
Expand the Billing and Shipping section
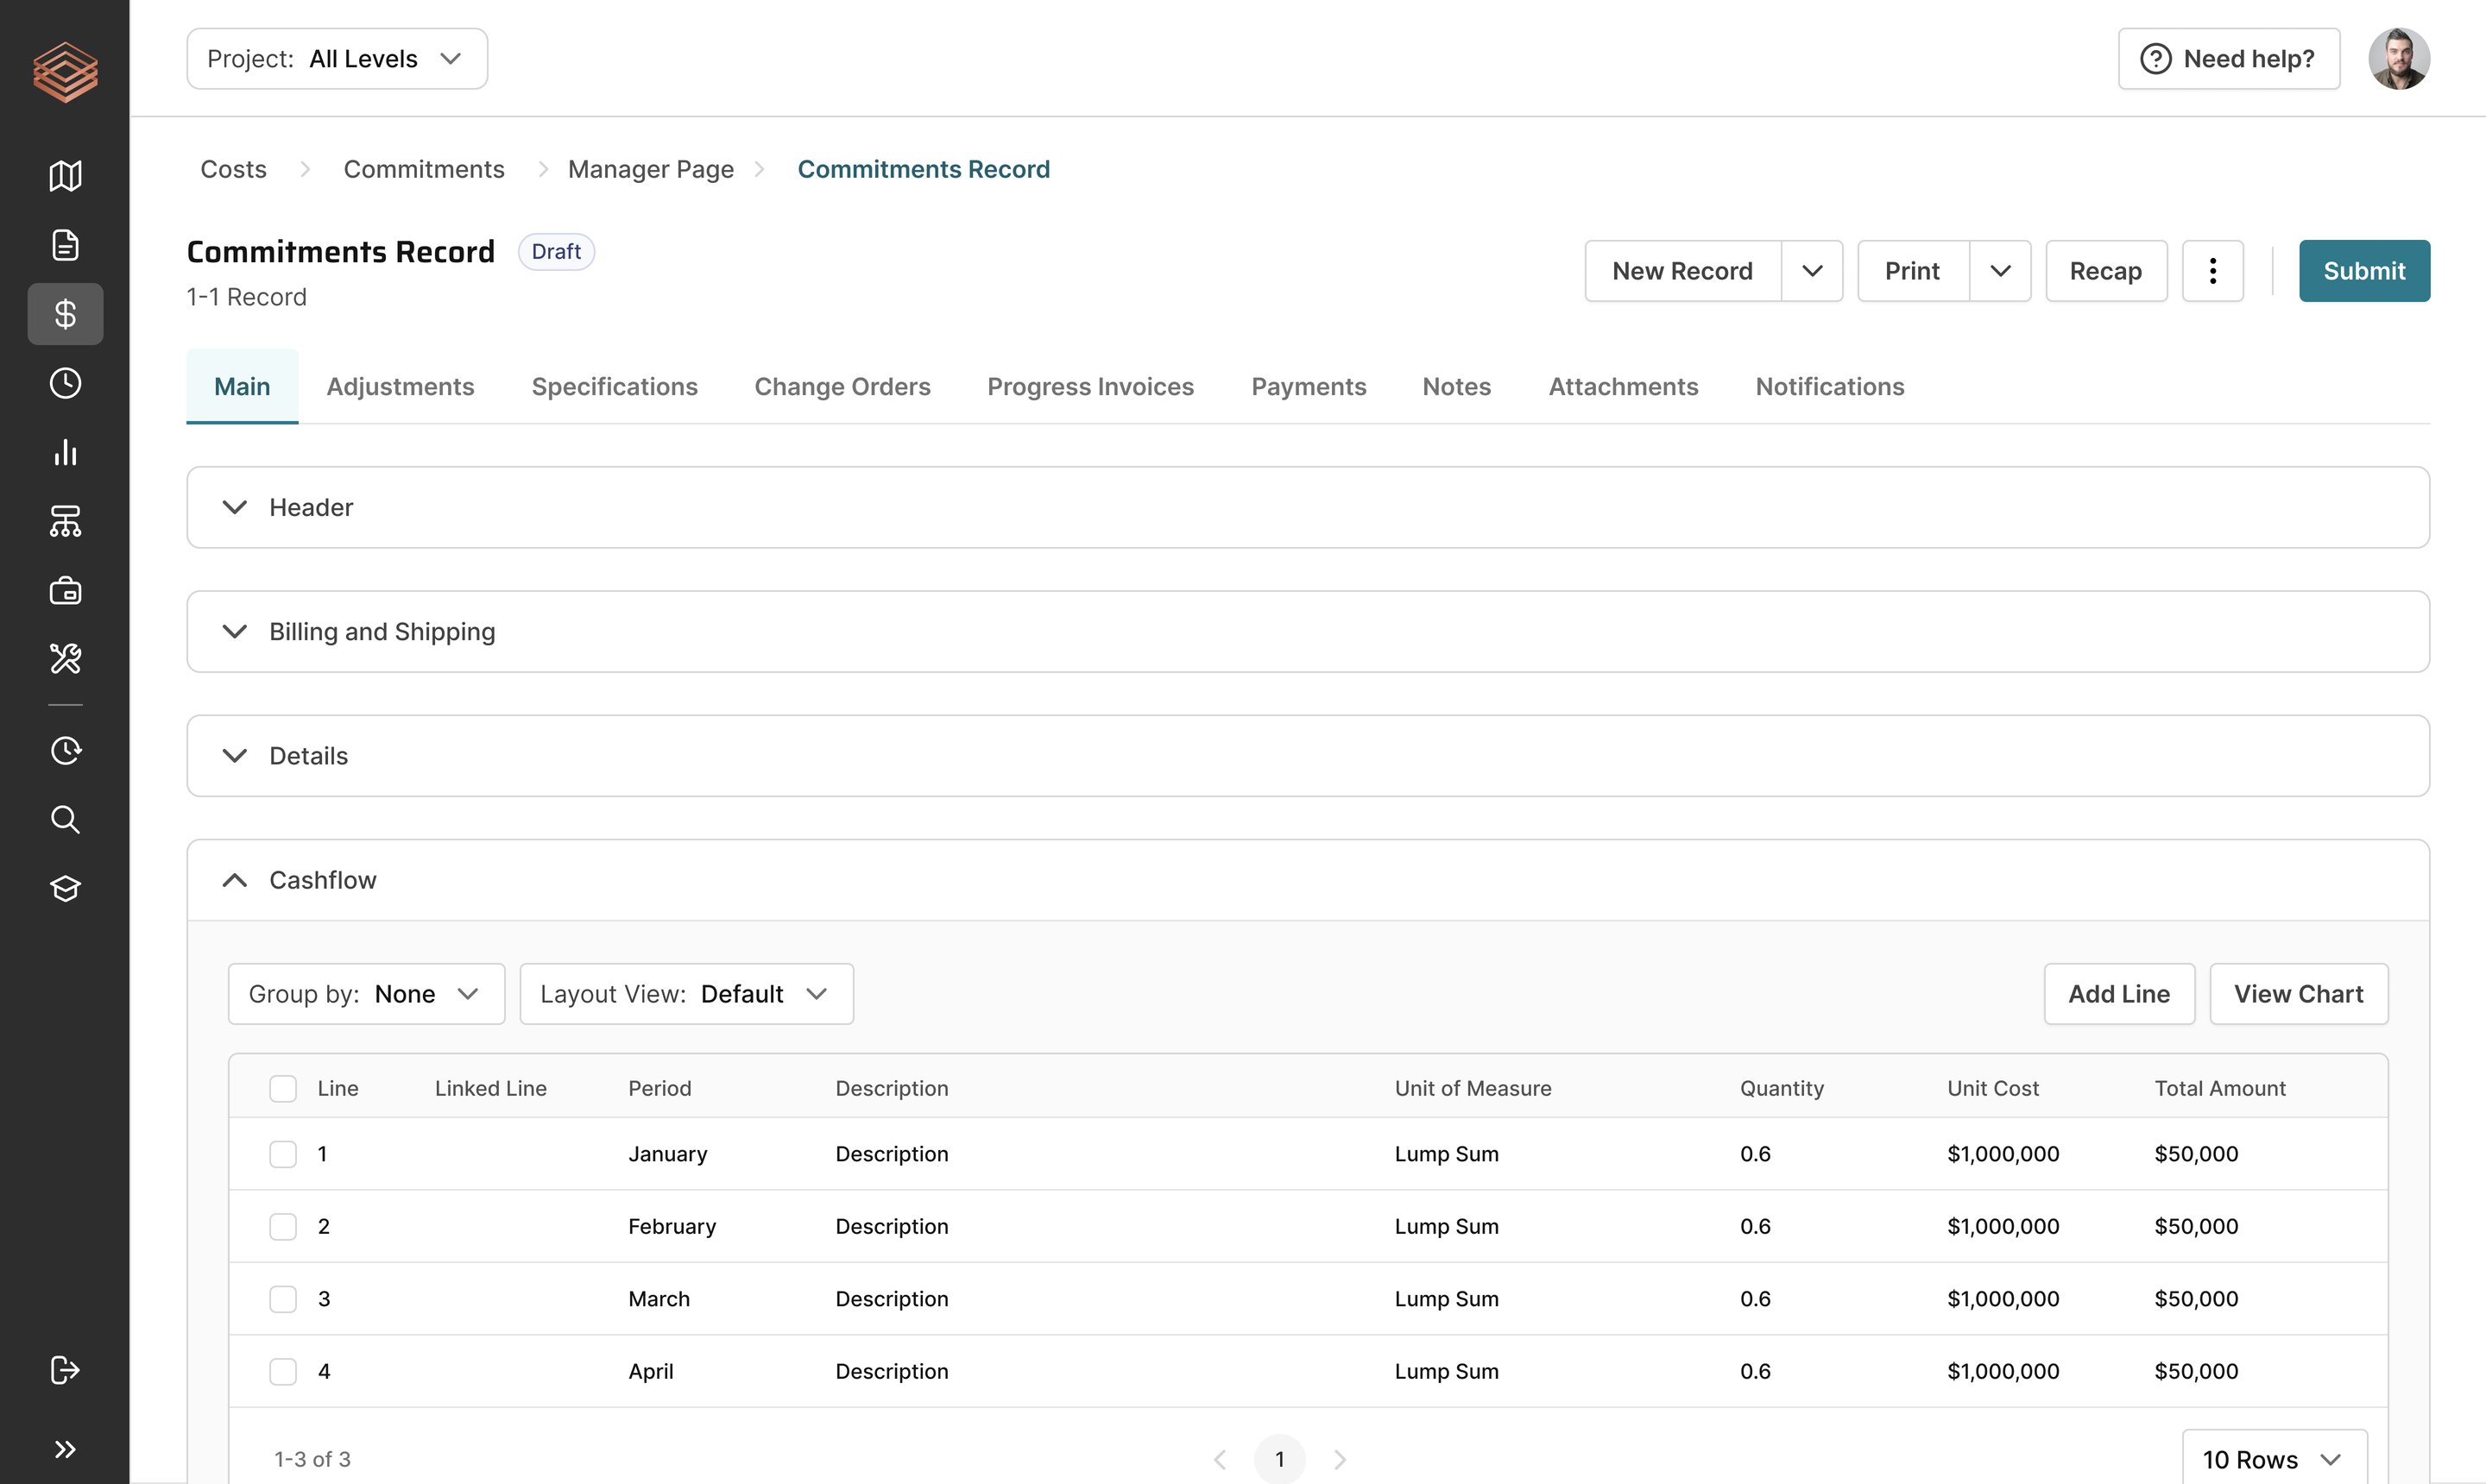click(1308, 632)
